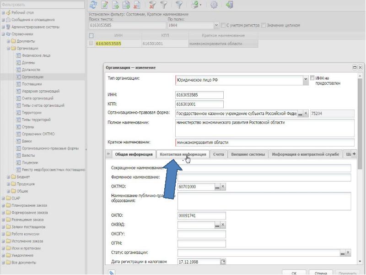The height and width of the screenshot is (275, 366).
Task: Open Информация о контрактной службе tab
Action: pyautogui.click(x=306, y=154)
